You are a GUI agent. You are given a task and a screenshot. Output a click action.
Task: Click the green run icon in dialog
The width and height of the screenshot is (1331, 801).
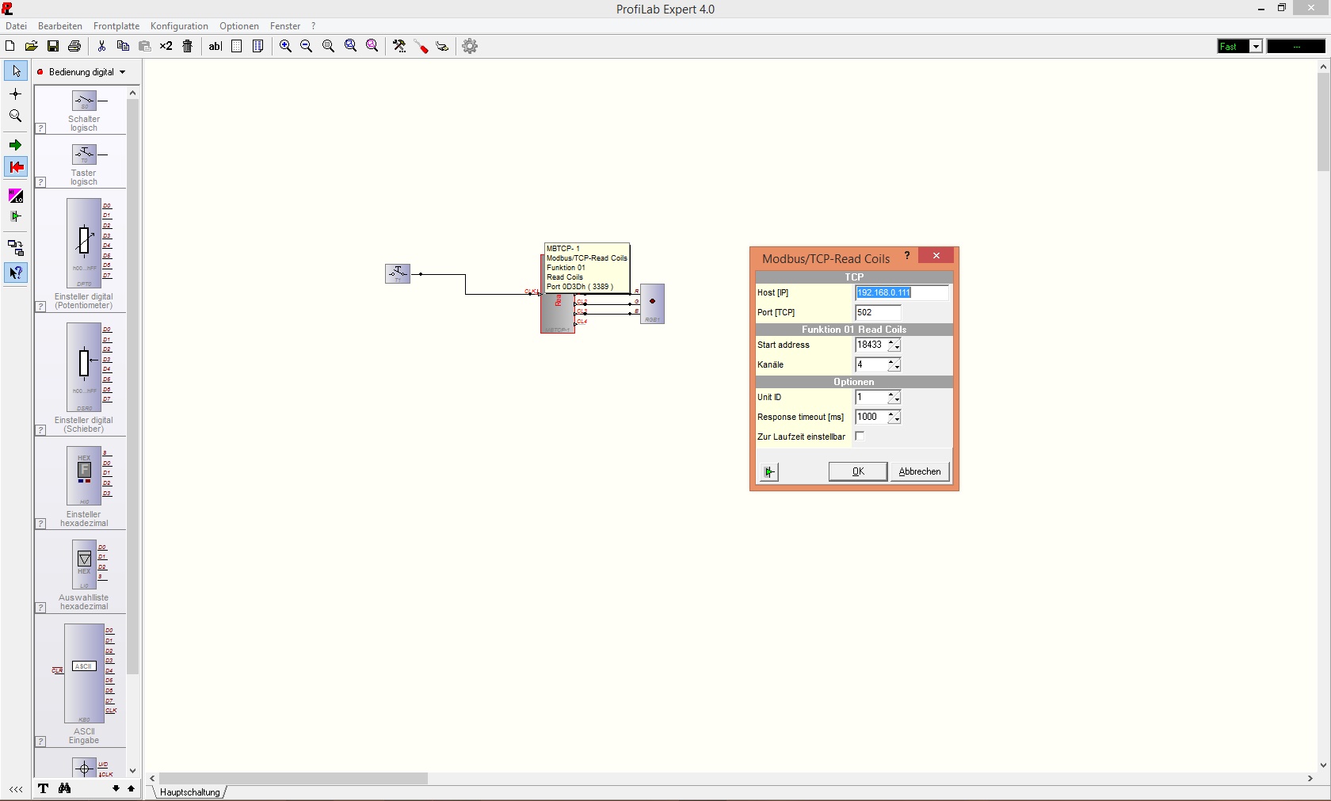coord(769,471)
